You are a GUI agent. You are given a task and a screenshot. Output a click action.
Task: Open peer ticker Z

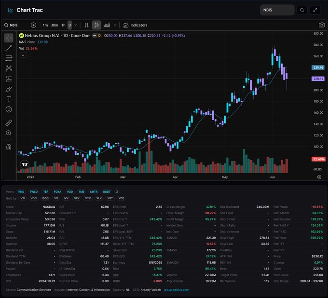(x=117, y=192)
